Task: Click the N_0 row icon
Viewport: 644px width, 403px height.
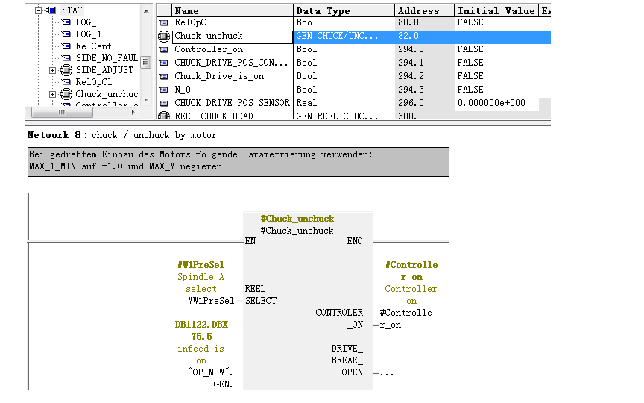Action: click(x=164, y=90)
